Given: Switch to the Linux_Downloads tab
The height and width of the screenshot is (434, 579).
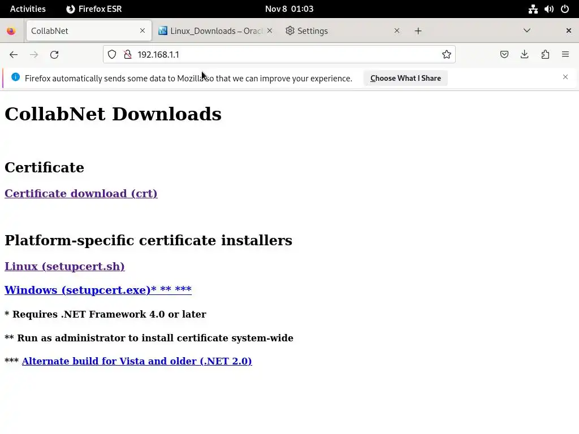Looking at the screenshot, I should coord(215,31).
